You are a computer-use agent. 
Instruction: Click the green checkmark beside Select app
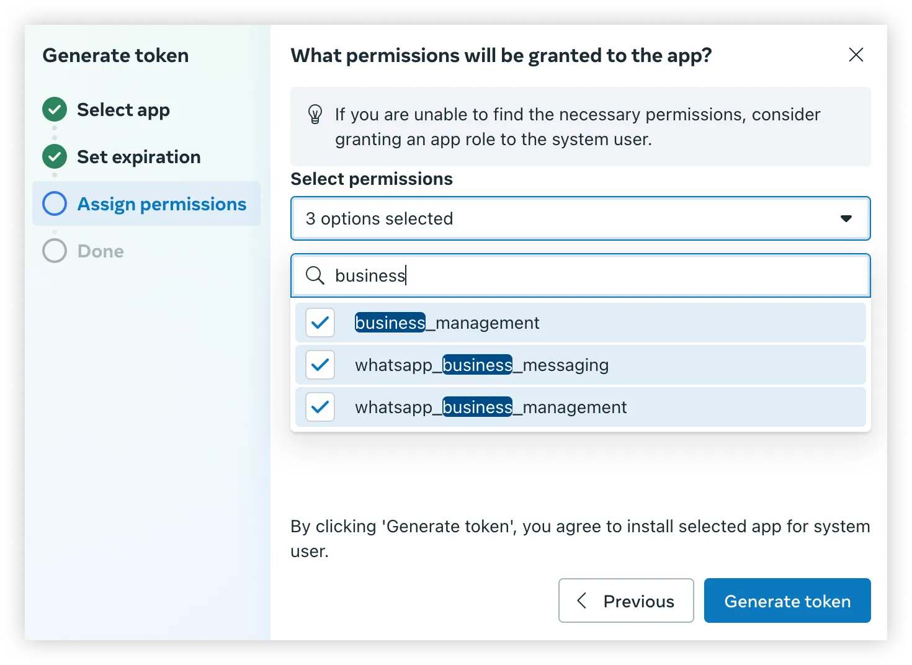point(55,109)
